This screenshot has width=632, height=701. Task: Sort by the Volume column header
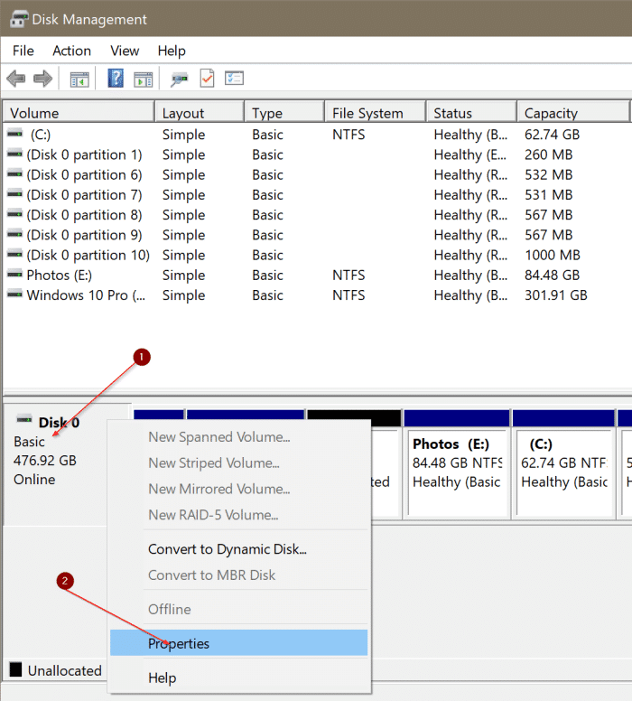[79, 113]
